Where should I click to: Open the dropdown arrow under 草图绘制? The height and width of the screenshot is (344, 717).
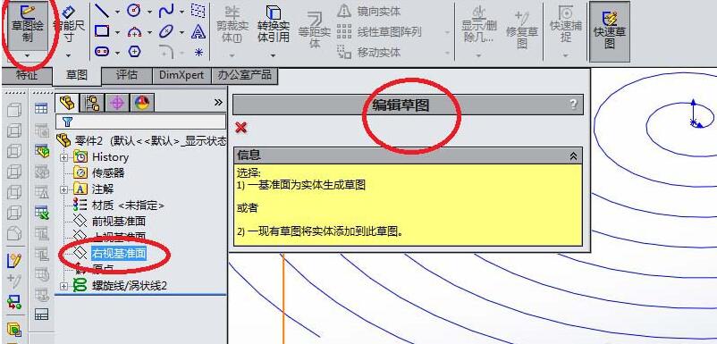[28, 55]
